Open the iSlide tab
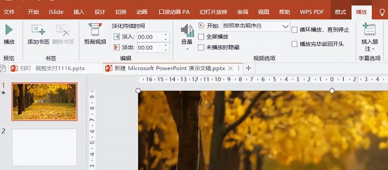Image resolution: width=388 pixels, height=170 pixels. pyautogui.click(x=56, y=12)
